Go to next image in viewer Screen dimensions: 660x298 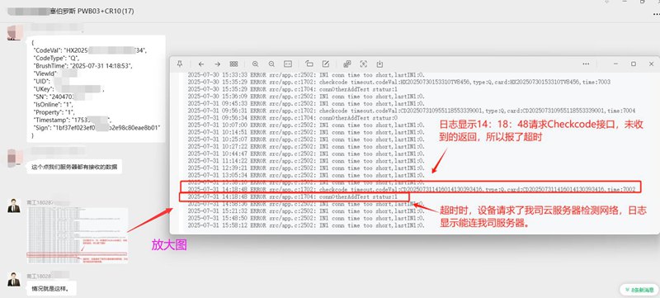coord(217,64)
